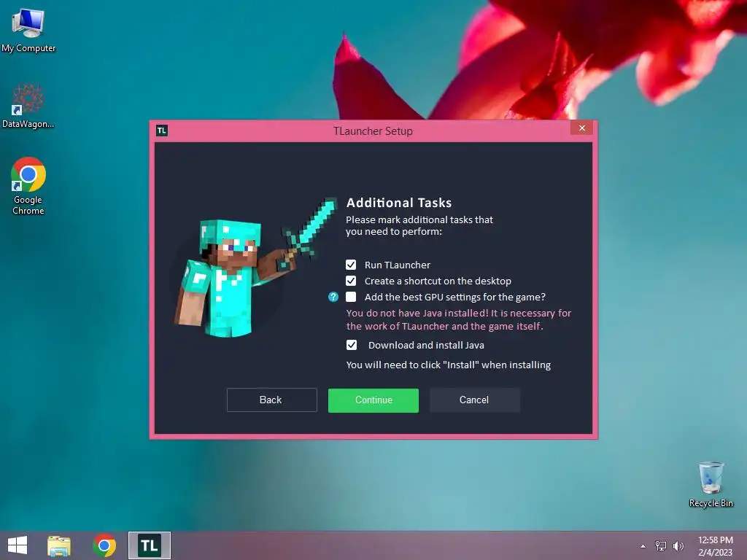Toggle Download and install Java checkbox
This screenshot has height=560, width=747.
coord(351,345)
